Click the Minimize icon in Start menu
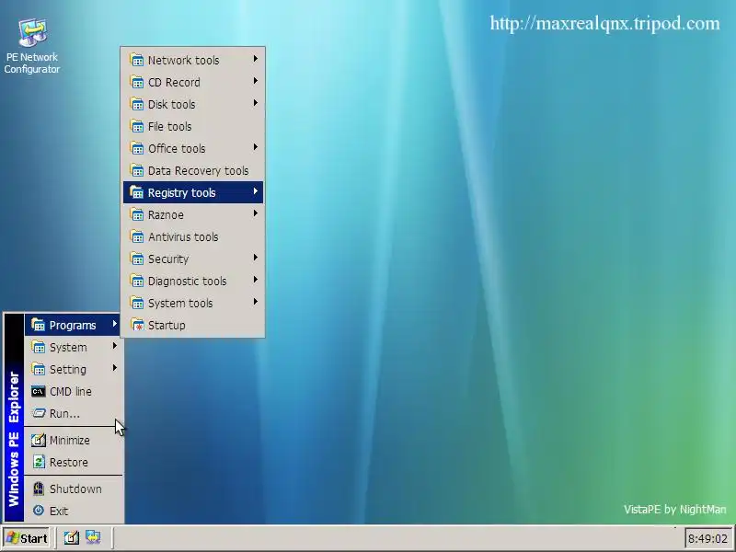 [38, 440]
